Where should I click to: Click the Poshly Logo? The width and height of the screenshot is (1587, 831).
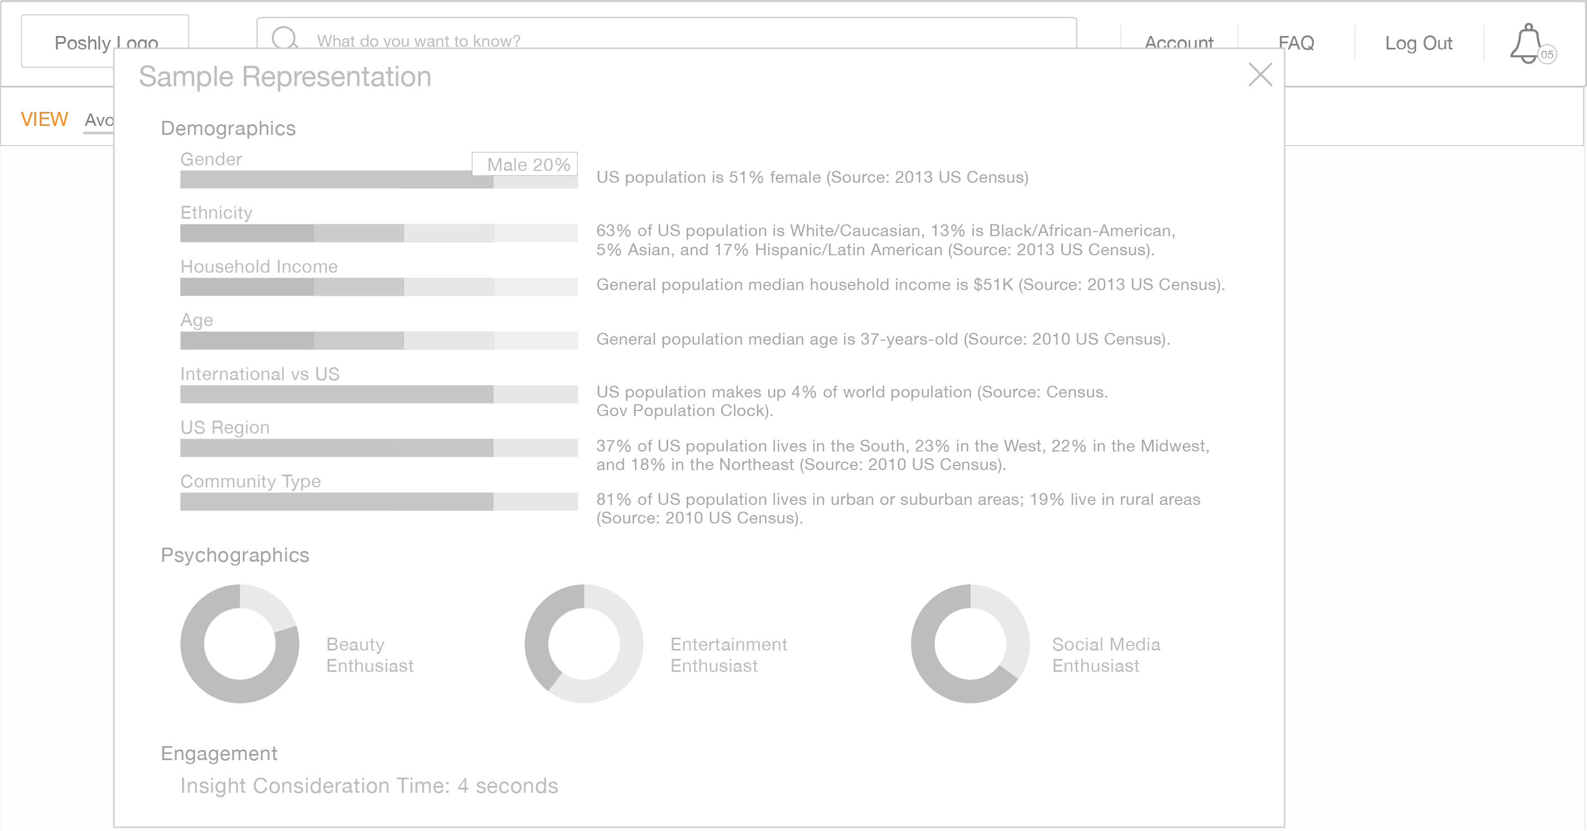[x=105, y=40]
